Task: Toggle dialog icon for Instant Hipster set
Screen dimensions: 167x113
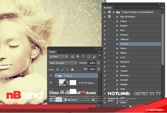Action: point(109,12)
